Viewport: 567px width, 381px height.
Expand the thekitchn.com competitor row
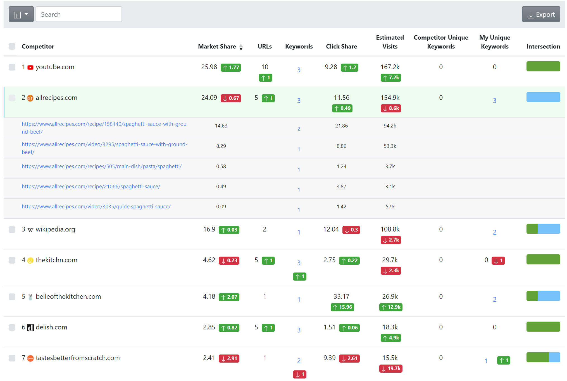point(56,260)
